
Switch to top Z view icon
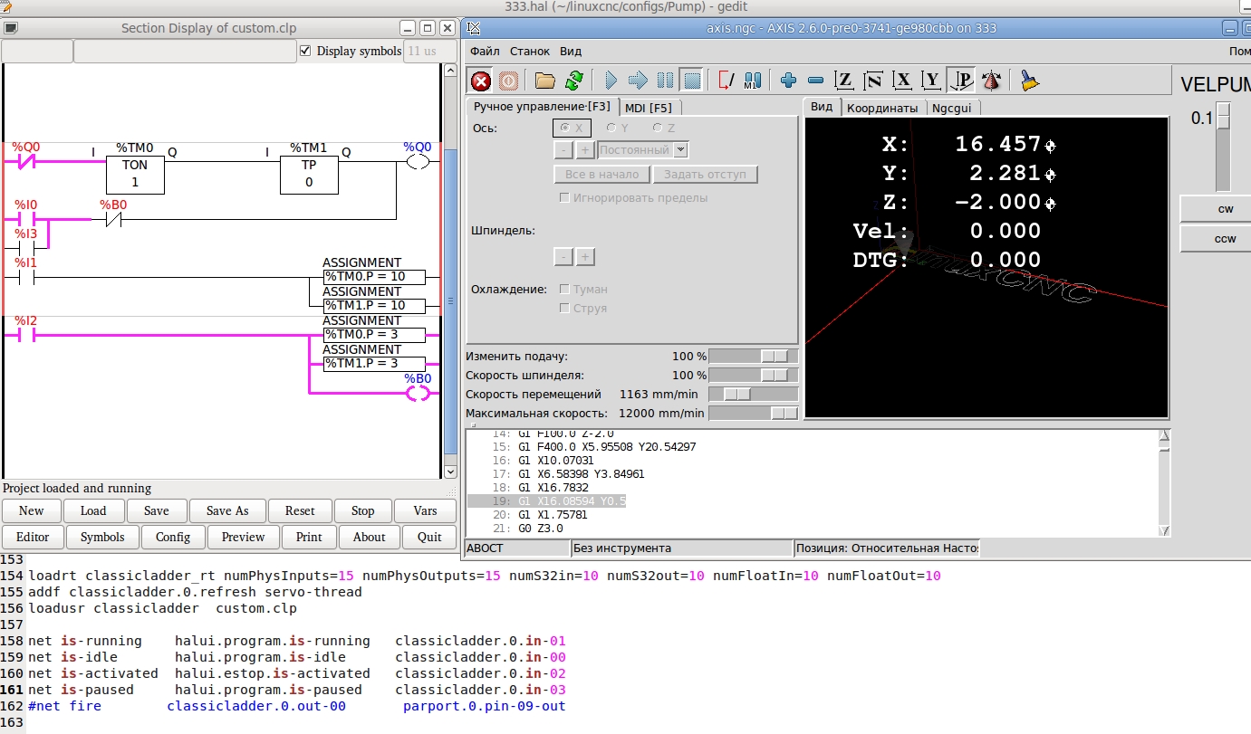click(x=844, y=81)
